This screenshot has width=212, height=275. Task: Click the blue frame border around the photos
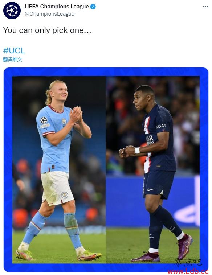coord(106,72)
